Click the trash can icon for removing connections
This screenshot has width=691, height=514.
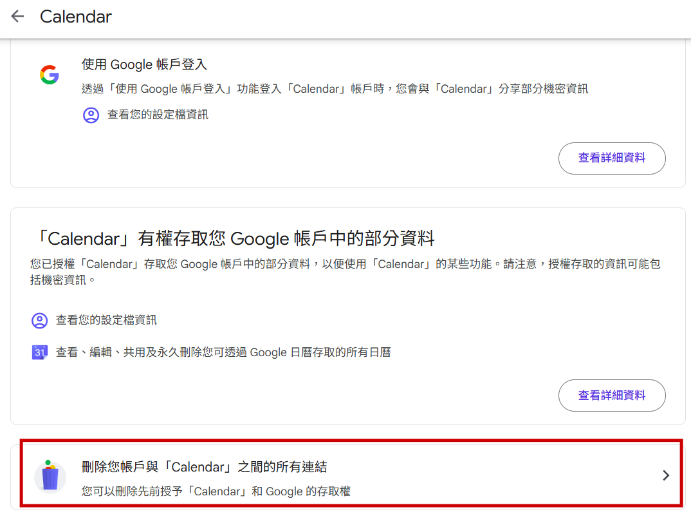(x=50, y=477)
